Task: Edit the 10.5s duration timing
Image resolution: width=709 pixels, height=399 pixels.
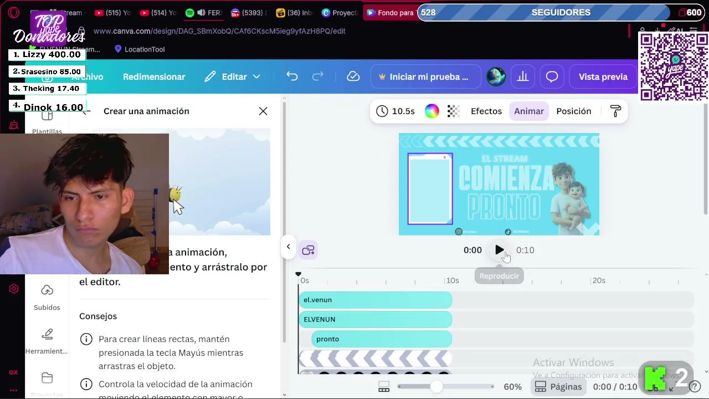Action: pyautogui.click(x=395, y=111)
